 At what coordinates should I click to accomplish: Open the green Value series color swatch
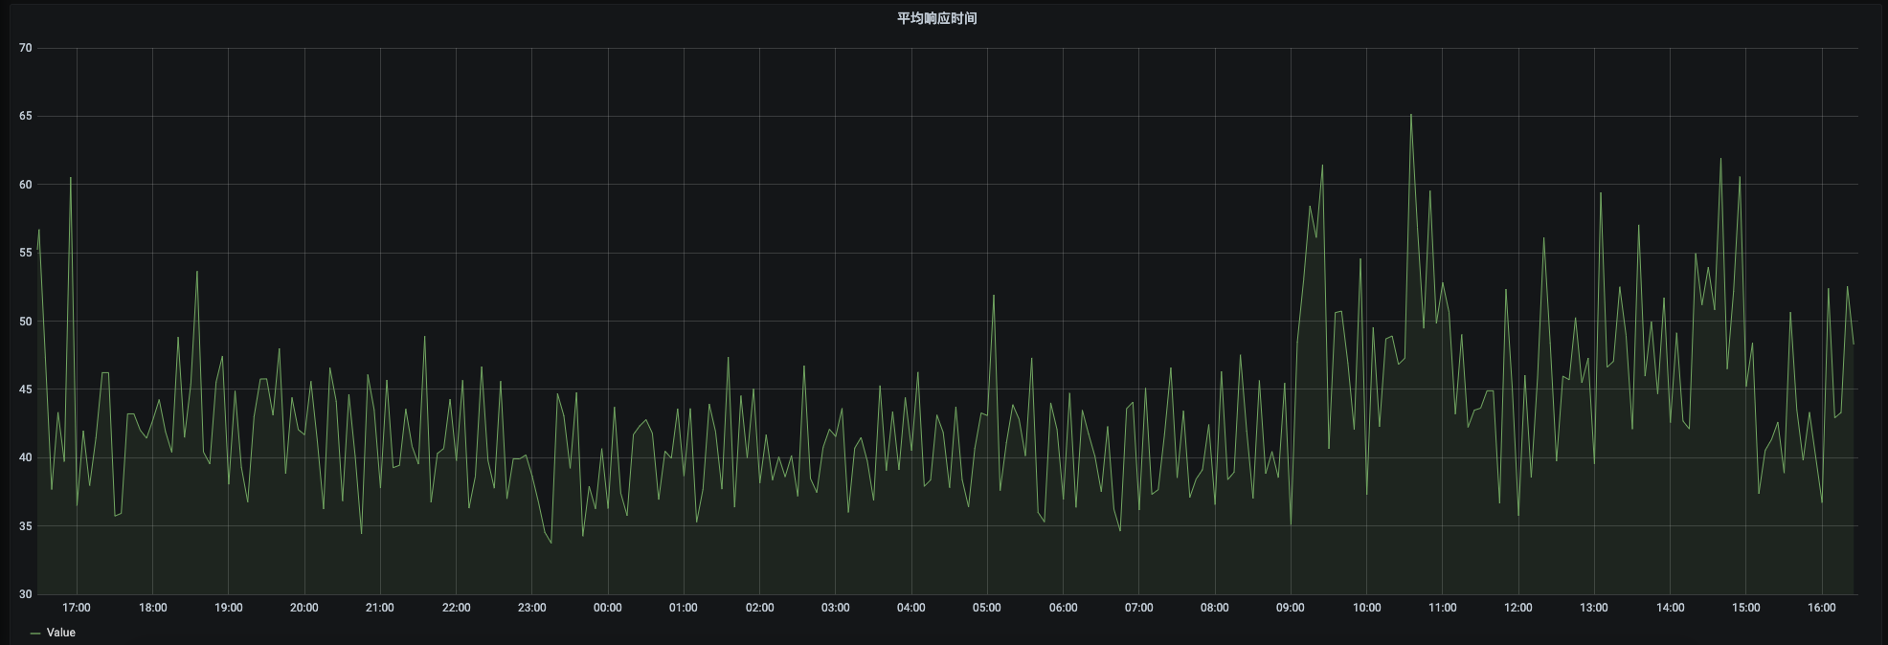click(x=35, y=633)
